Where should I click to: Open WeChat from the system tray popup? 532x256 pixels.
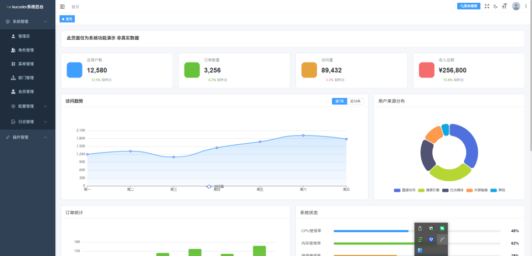(x=442, y=228)
